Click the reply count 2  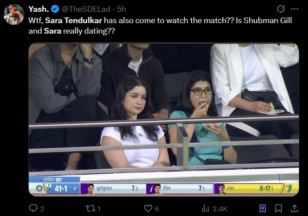point(42,209)
